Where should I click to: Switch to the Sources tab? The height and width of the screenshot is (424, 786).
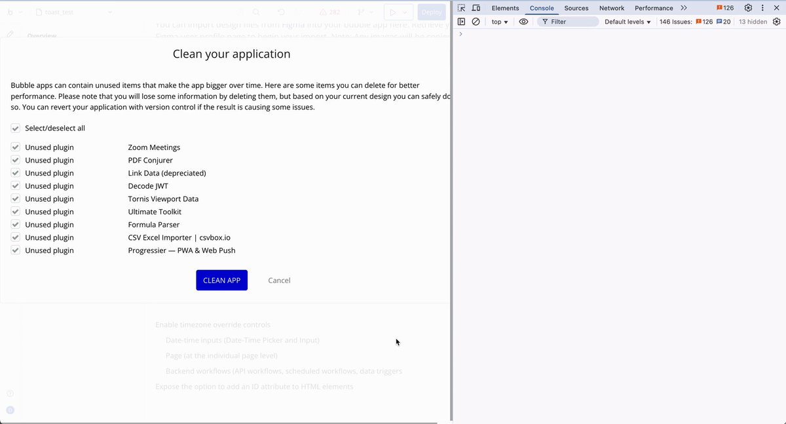tap(576, 8)
